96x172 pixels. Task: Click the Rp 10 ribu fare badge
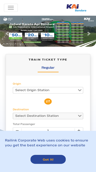[47, 36]
